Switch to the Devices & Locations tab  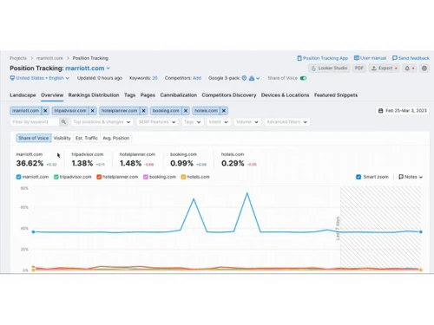pyautogui.click(x=286, y=95)
